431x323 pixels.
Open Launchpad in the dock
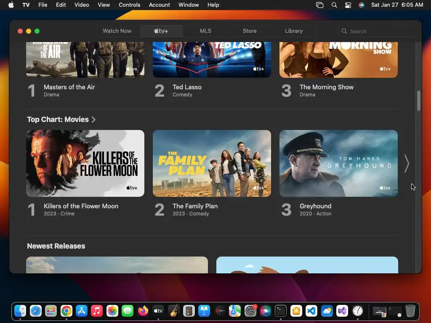point(51,311)
